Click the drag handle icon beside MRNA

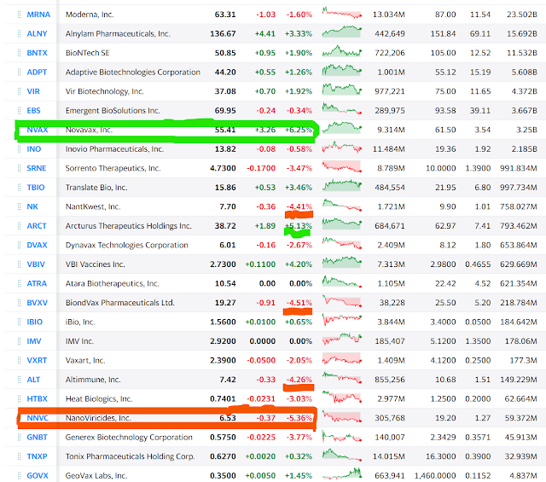click(x=19, y=15)
